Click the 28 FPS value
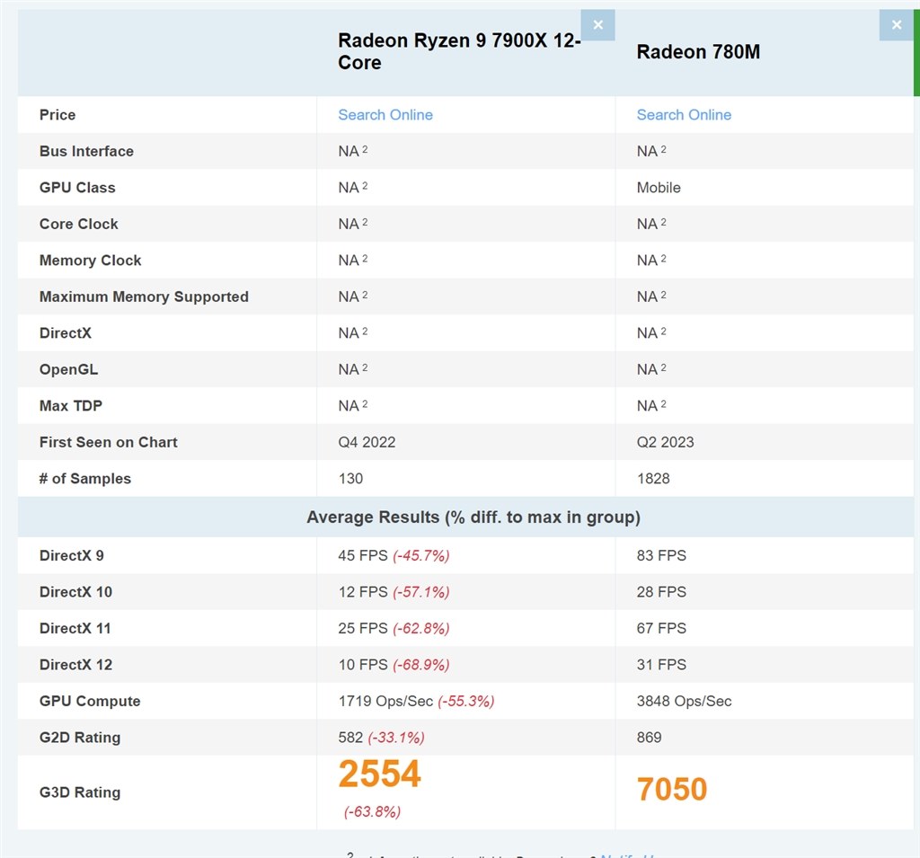The height and width of the screenshot is (858, 920). 661,592
